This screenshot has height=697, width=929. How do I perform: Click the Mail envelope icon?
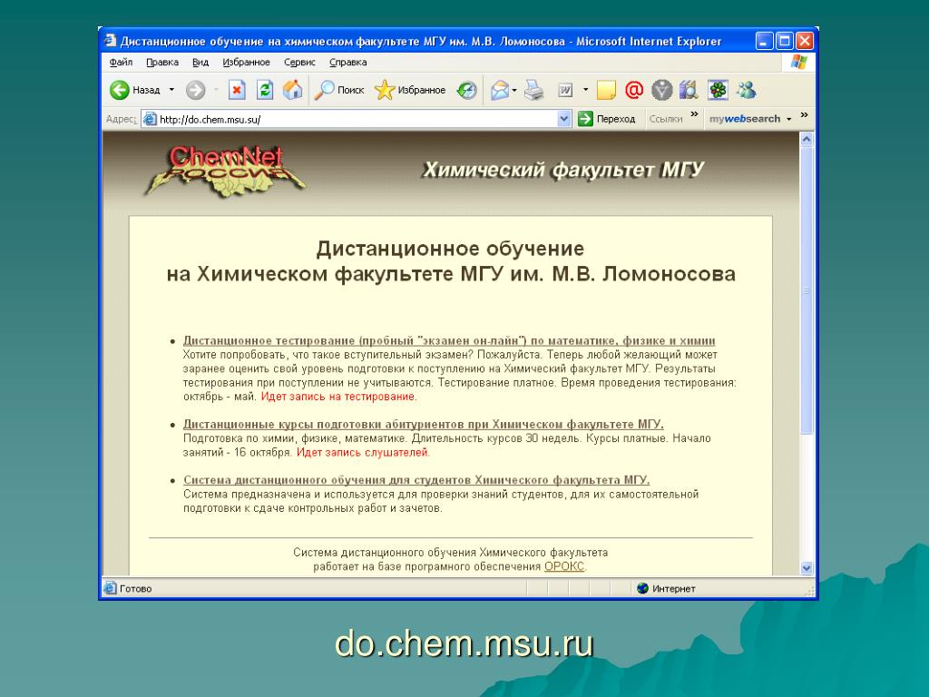click(x=500, y=90)
